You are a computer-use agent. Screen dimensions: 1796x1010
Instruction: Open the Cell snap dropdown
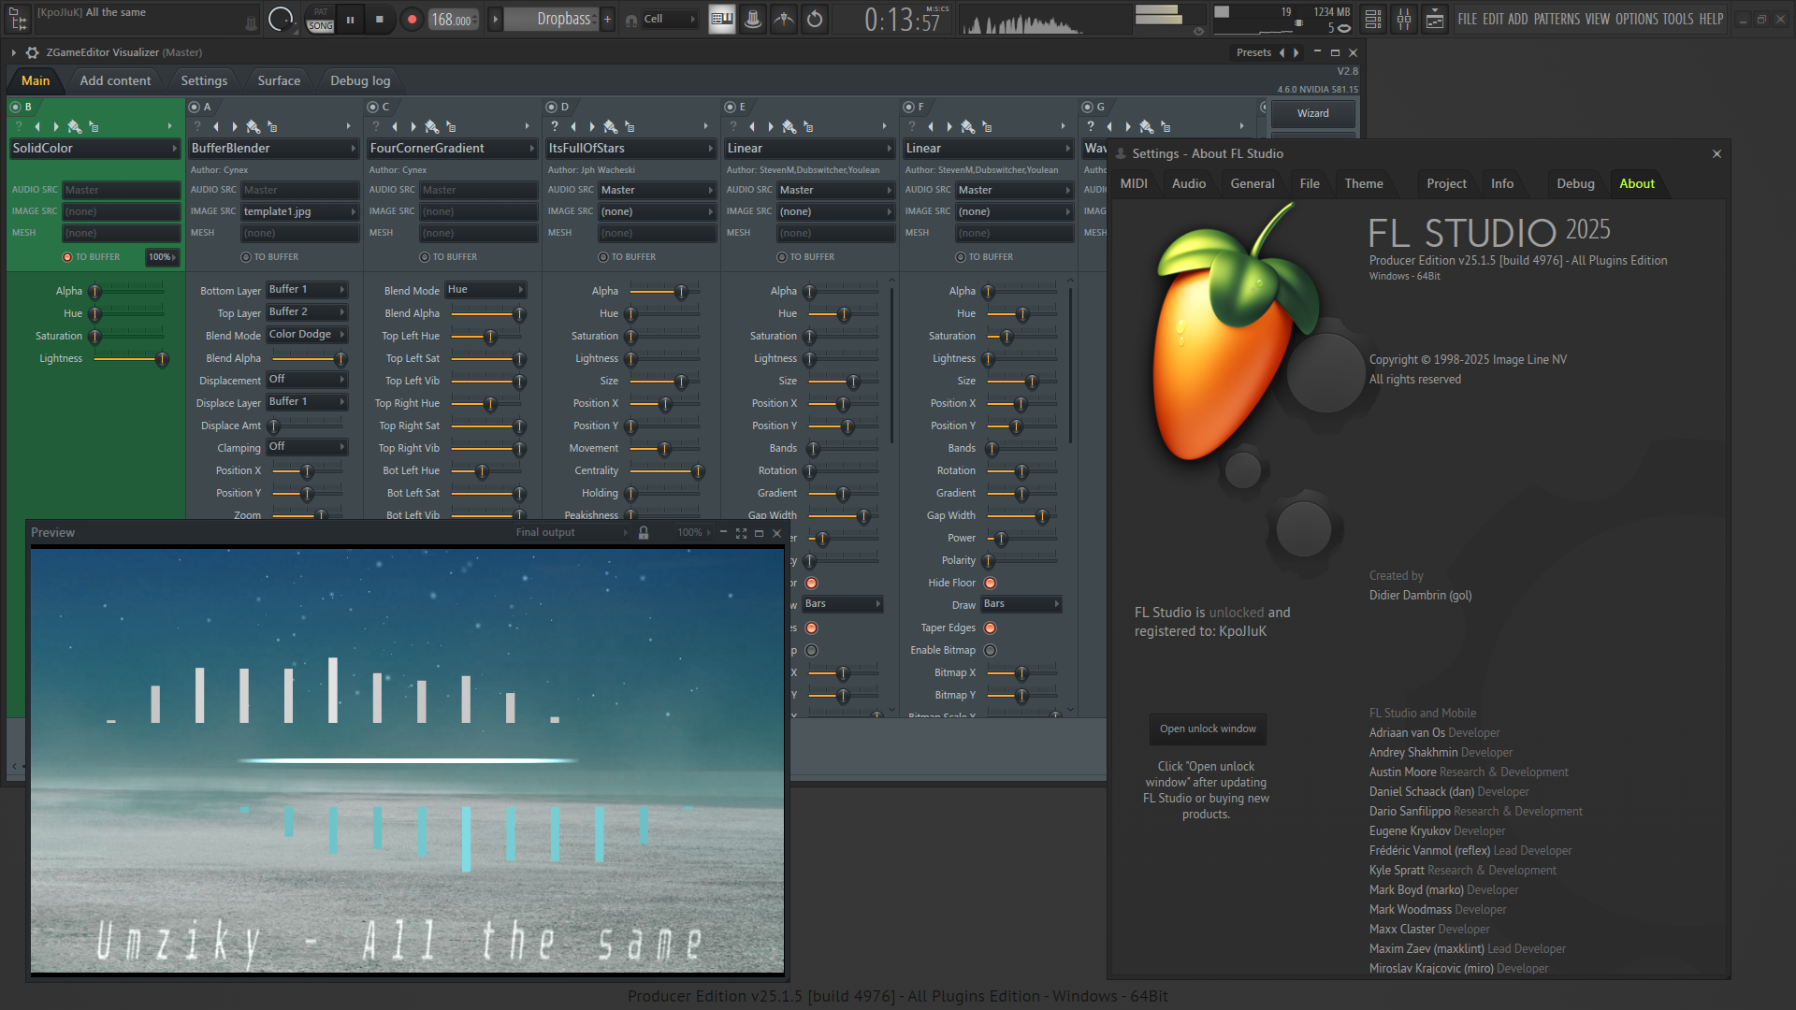pyautogui.click(x=669, y=19)
